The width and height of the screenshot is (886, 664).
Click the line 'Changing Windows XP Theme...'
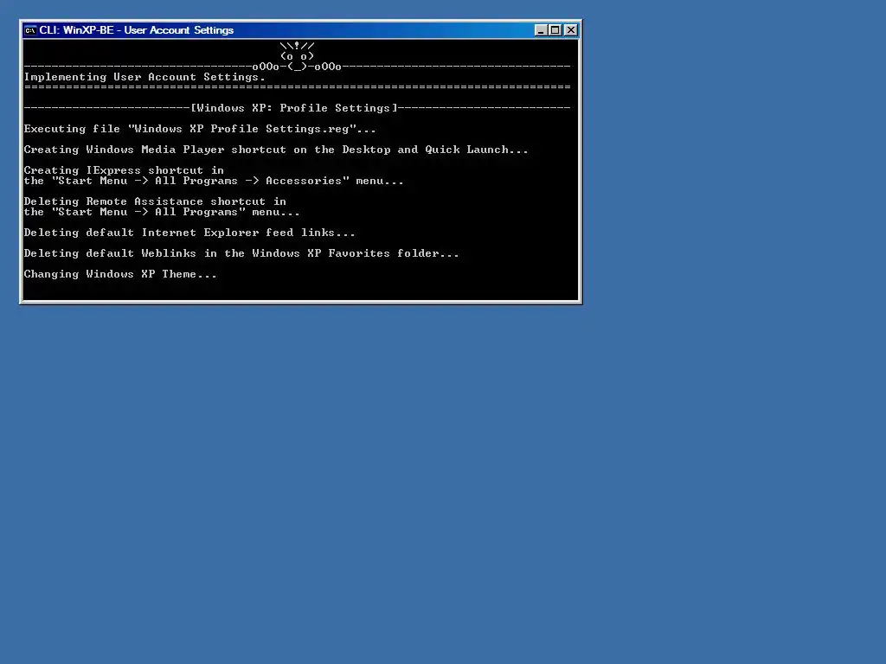[x=120, y=274]
